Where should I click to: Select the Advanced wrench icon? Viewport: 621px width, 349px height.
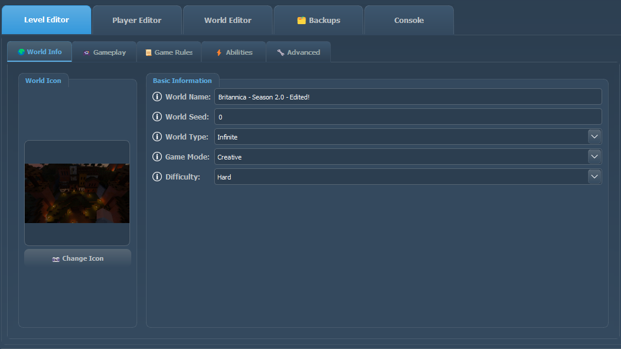point(280,52)
